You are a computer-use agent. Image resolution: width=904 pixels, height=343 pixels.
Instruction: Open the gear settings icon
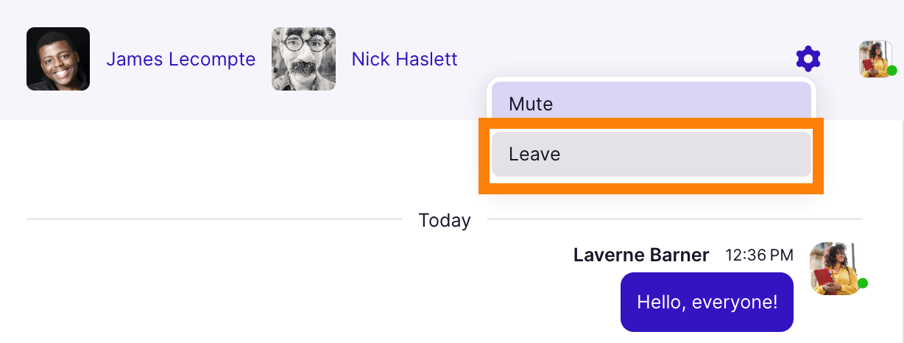[x=808, y=59]
